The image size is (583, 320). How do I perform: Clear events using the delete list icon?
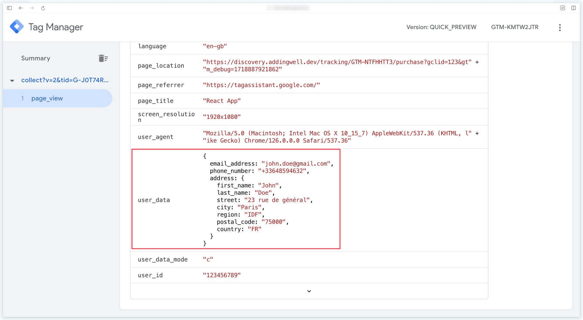(103, 58)
